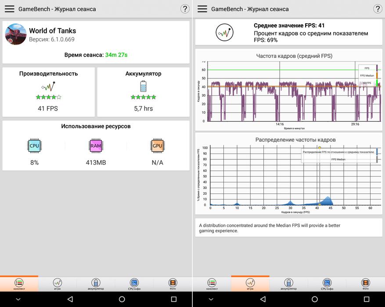Open the CPU Info tab in the left panel
Screen dimensions: 385x307
coord(134,284)
